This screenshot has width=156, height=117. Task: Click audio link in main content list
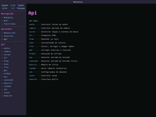[32, 25]
